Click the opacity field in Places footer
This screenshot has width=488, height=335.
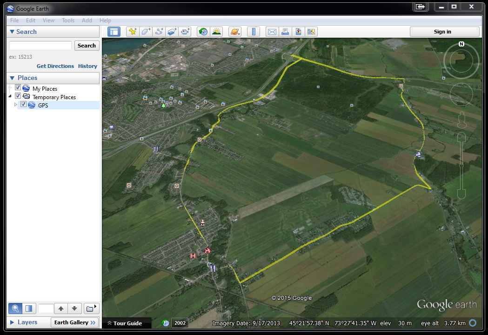tap(46, 308)
